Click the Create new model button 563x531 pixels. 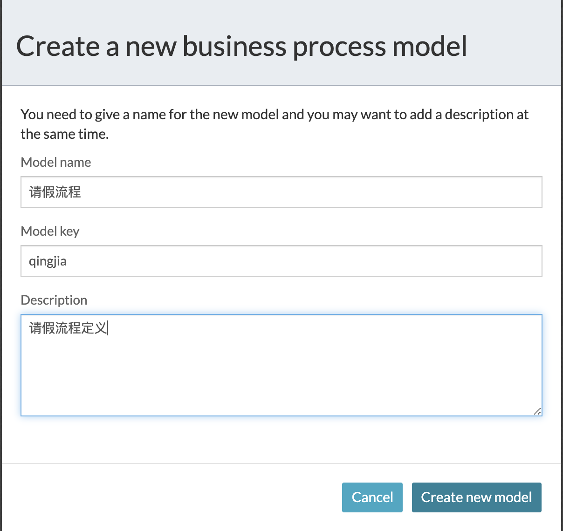coord(476,497)
